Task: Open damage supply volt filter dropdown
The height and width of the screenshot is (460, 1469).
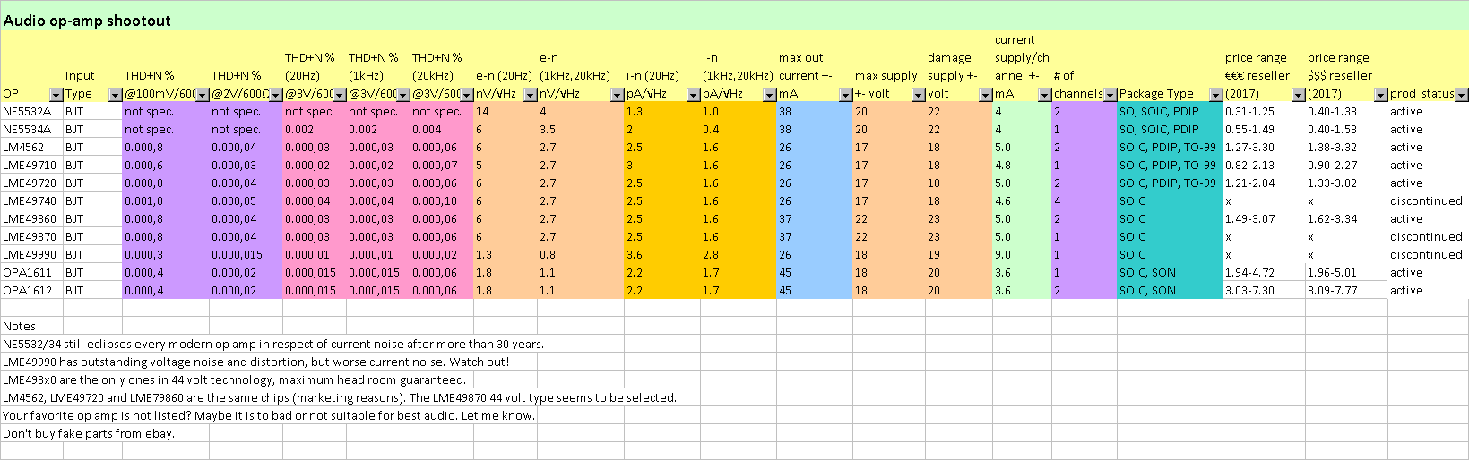Action: pyautogui.click(x=986, y=95)
